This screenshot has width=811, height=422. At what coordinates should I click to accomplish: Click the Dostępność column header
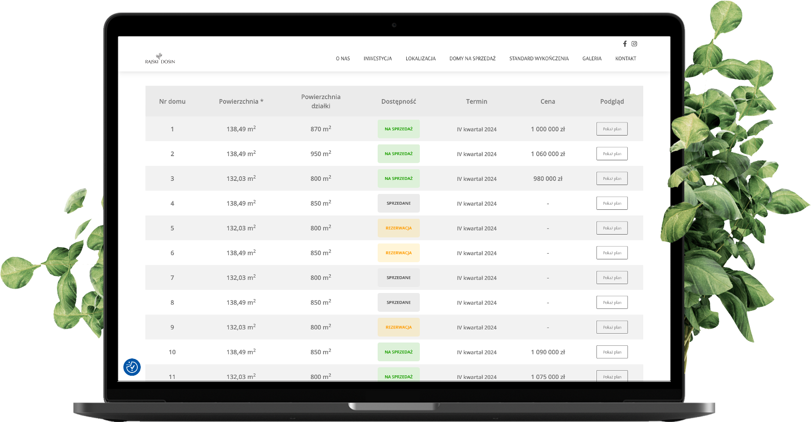pos(398,101)
